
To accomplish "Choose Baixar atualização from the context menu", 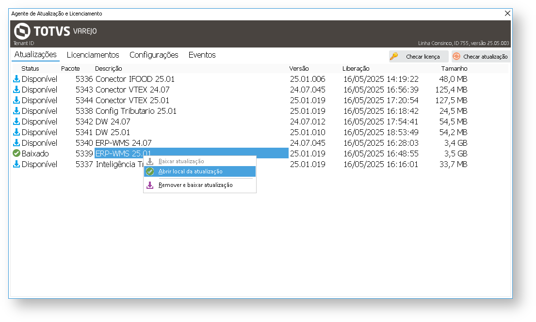I will [x=200, y=161].
